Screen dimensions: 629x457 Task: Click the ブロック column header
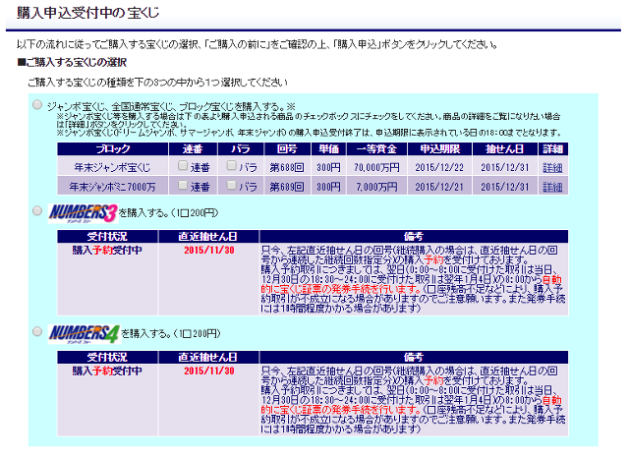coord(113,148)
